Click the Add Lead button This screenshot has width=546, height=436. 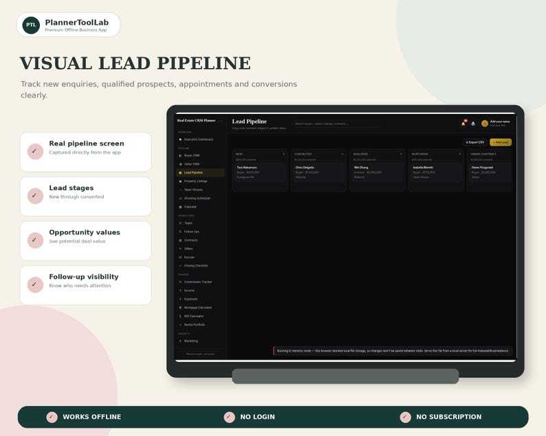pos(501,142)
